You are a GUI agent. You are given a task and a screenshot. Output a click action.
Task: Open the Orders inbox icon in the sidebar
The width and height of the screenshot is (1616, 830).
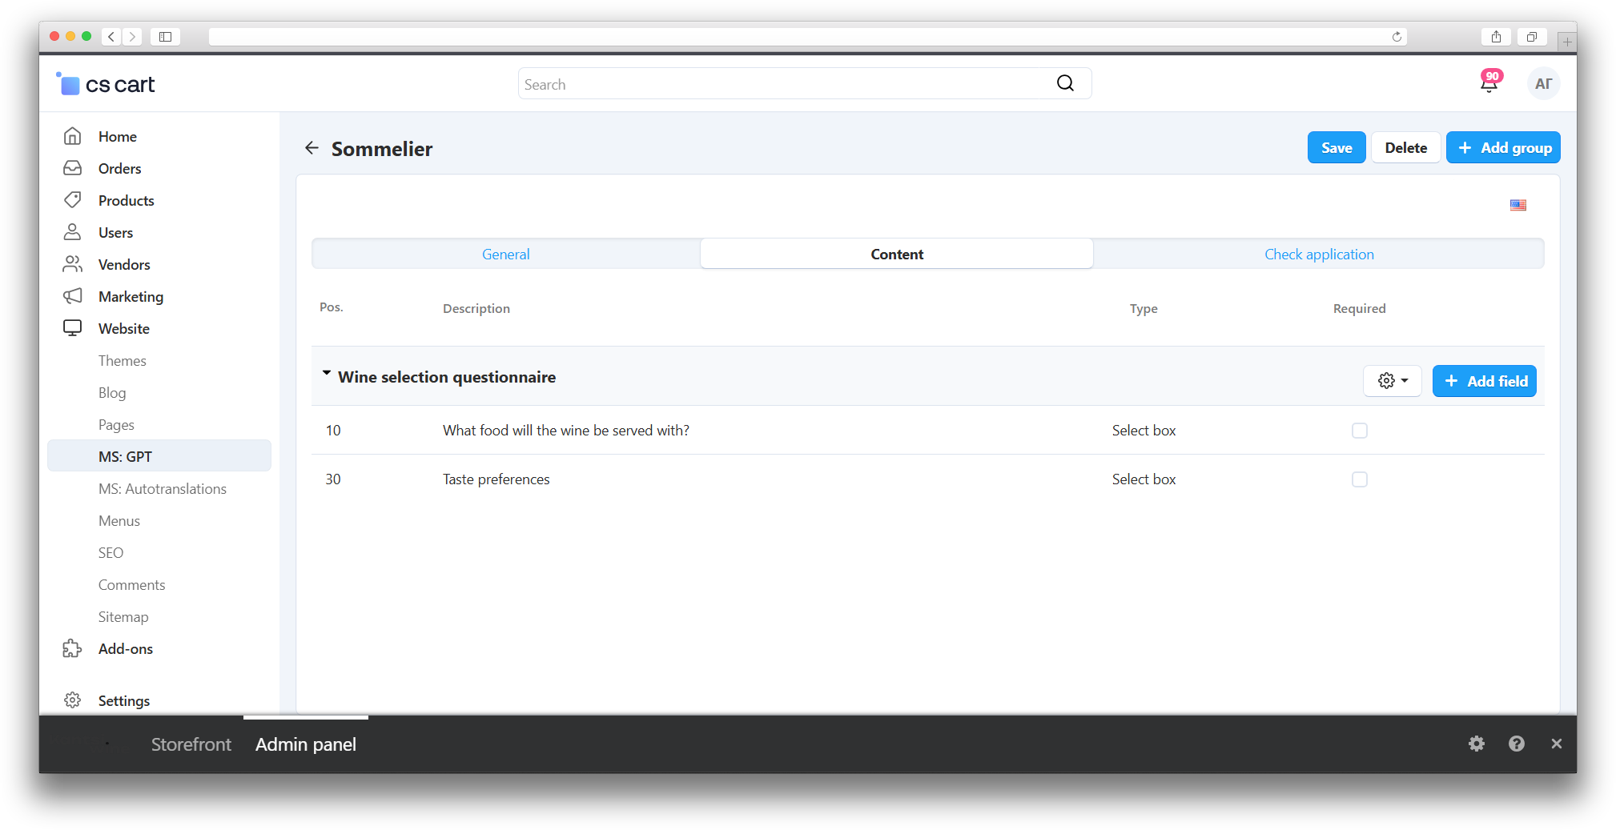click(x=72, y=168)
